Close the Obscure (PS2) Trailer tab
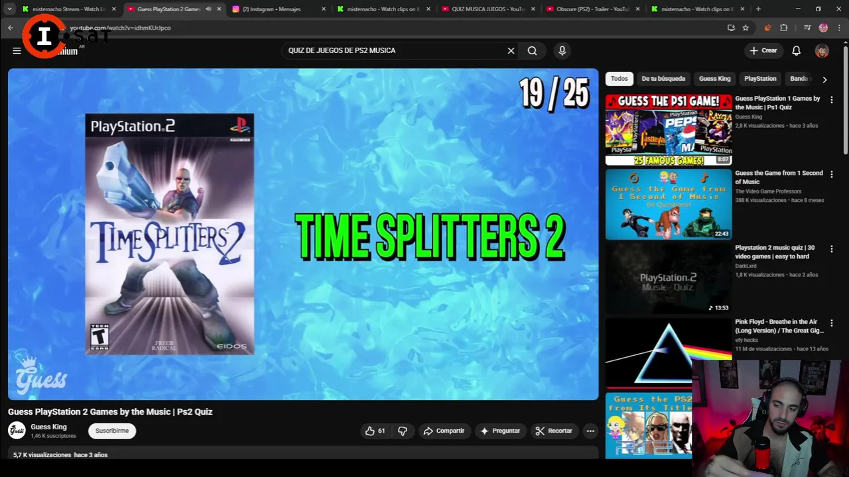849x477 pixels. click(637, 9)
